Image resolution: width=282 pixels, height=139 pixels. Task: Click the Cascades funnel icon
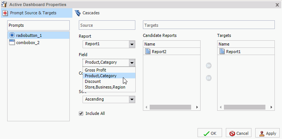[78, 13]
